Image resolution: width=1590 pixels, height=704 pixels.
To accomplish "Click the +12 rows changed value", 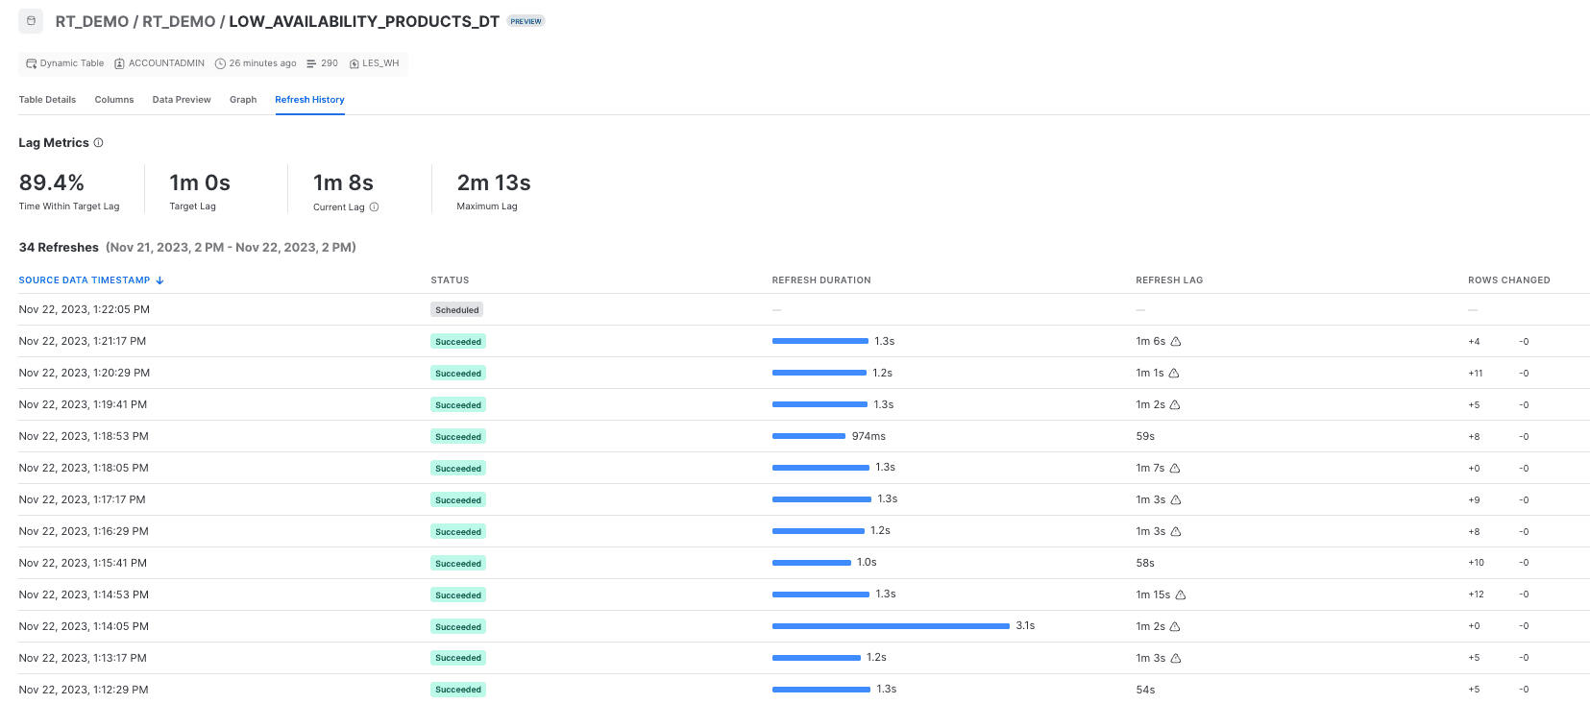I will 1476,595.
